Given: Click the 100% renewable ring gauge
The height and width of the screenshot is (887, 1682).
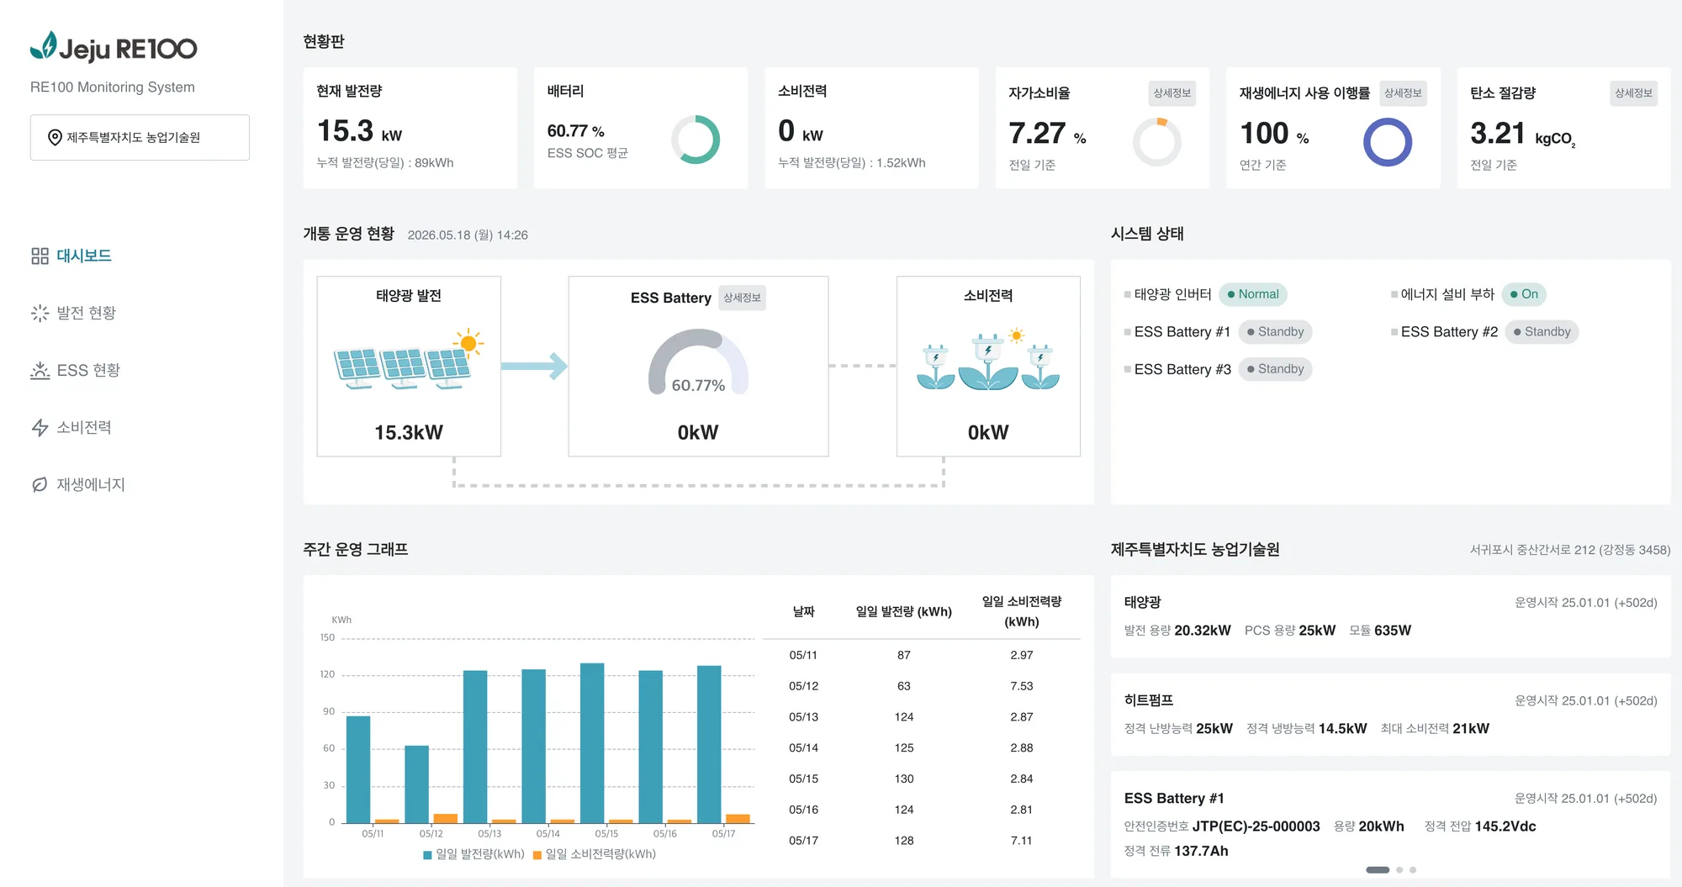Looking at the screenshot, I should [1388, 142].
